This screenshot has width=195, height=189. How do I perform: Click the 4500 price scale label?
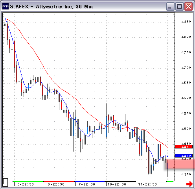coord(186,128)
